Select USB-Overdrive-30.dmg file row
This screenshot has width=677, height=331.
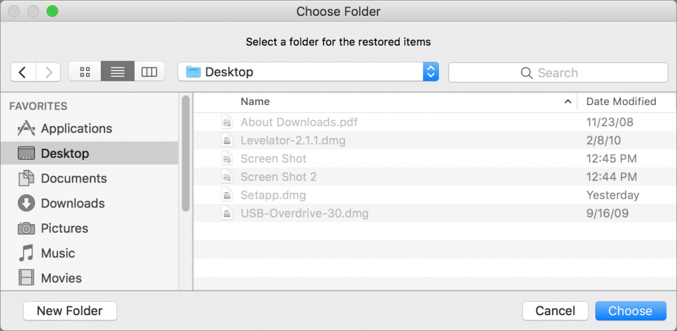(435, 213)
